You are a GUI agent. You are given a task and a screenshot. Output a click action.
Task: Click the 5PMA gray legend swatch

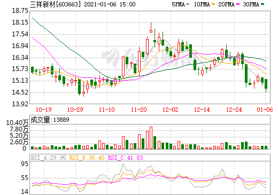pyautogui.click(x=188, y=4)
